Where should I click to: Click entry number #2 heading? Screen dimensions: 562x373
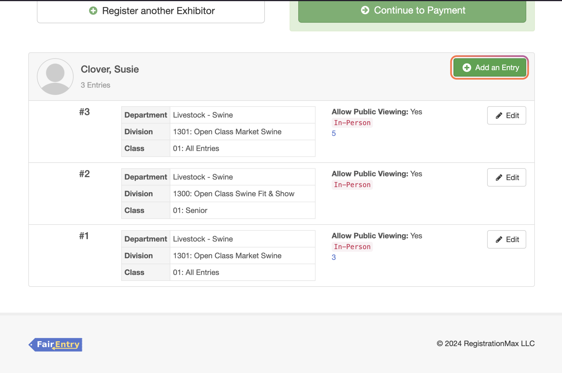pyautogui.click(x=84, y=174)
